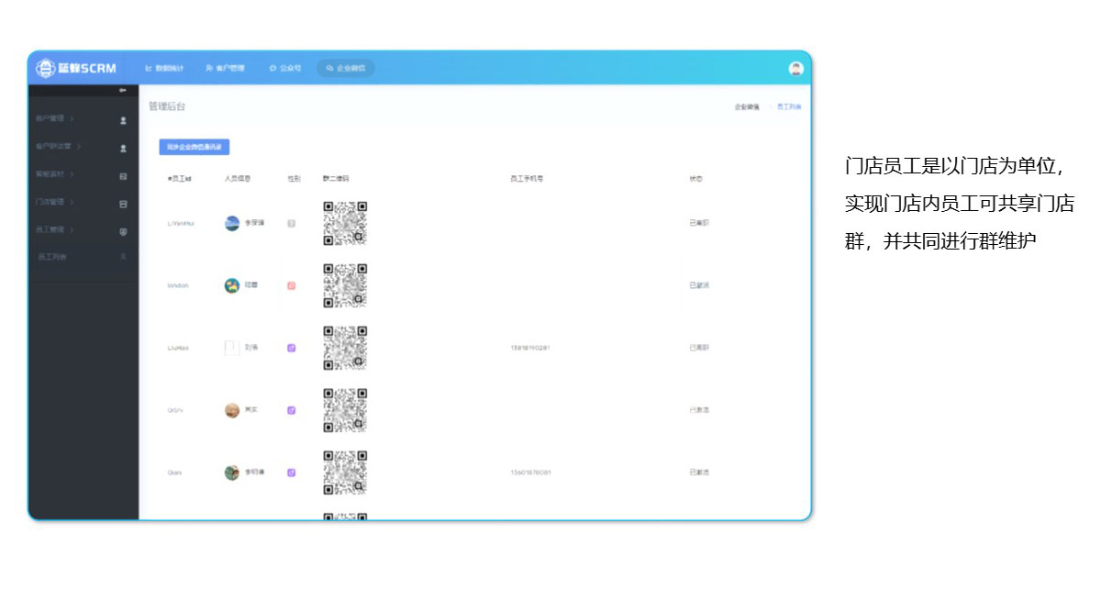Open the 数据统计 top navigation tab
Image resolution: width=1101 pixels, height=589 pixels.
(x=164, y=69)
